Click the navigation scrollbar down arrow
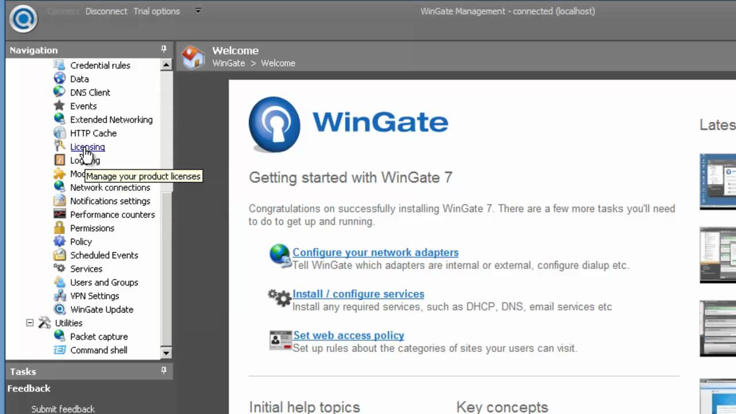Screen dimensions: 736x414 coord(166,352)
